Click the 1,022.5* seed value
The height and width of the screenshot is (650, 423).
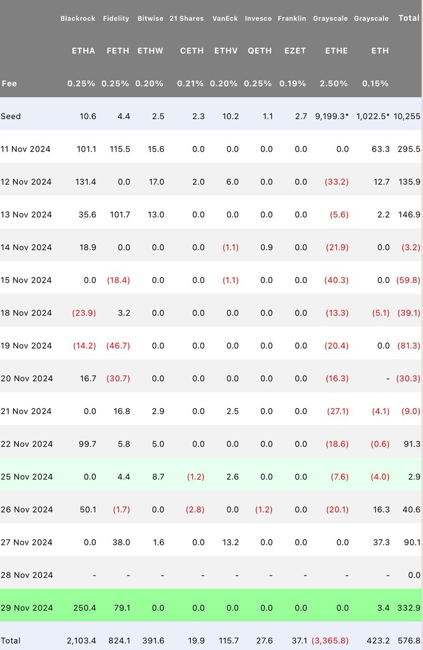(x=373, y=116)
